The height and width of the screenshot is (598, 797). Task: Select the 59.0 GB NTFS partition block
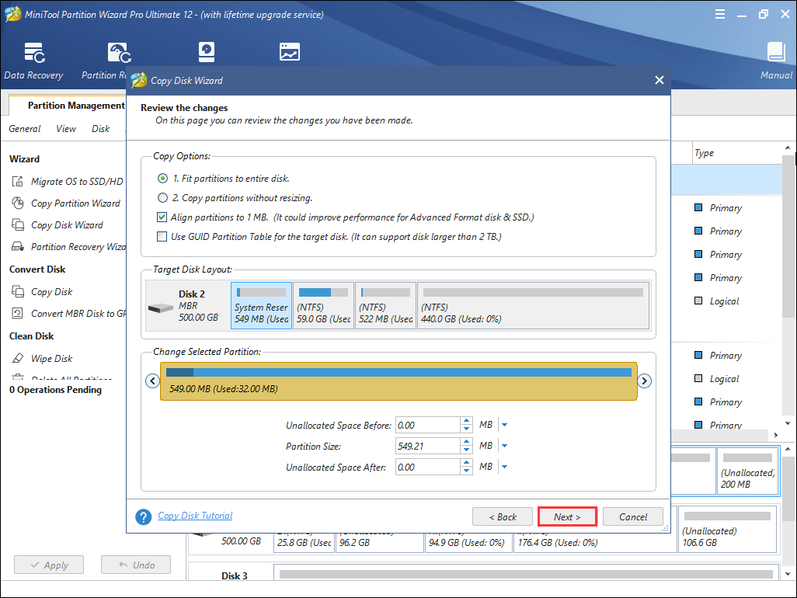tap(323, 306)
